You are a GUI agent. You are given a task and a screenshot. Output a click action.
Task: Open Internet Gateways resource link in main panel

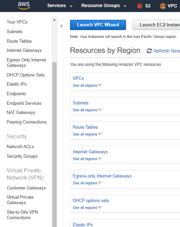pos(90,152)
